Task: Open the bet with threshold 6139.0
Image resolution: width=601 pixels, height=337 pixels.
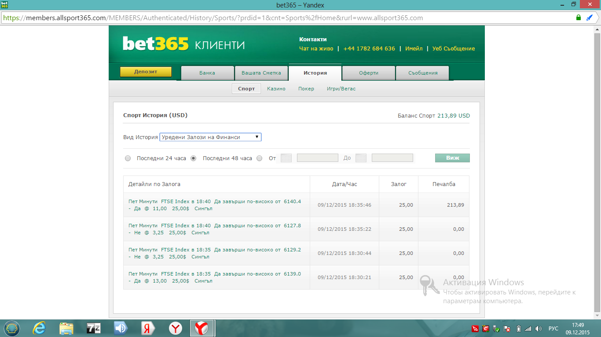Action: pyautogui.click(x=215, y=277)
